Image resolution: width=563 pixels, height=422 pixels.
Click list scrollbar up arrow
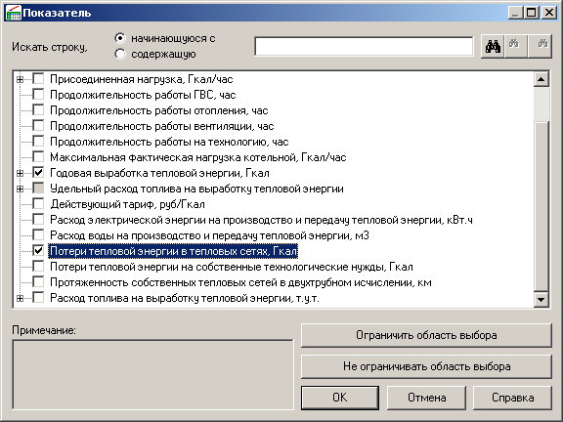[x=541, y=79]
